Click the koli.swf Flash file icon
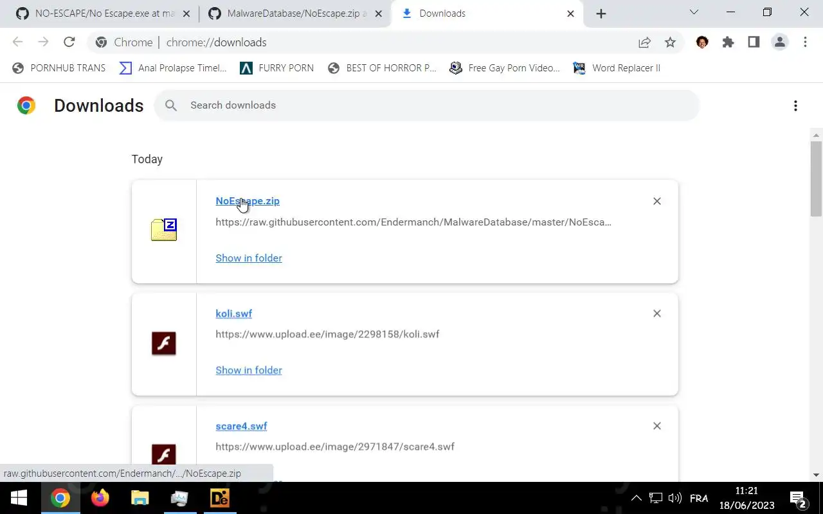 click(164, 343)
